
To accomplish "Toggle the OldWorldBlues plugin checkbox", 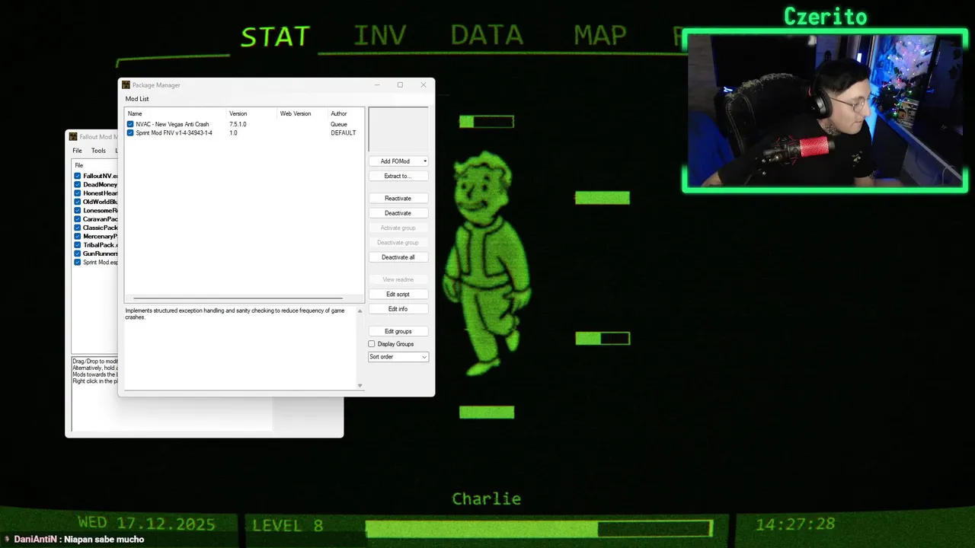I will (78, 202).
